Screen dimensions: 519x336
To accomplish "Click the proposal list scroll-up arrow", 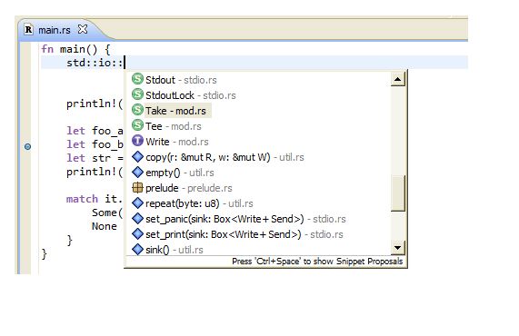I will [398, 79].
